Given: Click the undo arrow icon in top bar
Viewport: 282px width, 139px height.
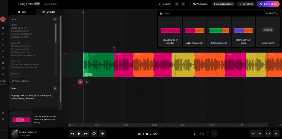Looking at the screenshot, I should (x=177, y=4).
